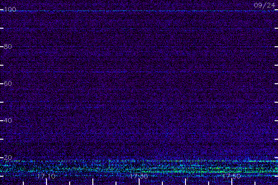Screen dimensions: 278x185
Task: Click the 40 frequency axis label
Action: [x=8, y=120]
